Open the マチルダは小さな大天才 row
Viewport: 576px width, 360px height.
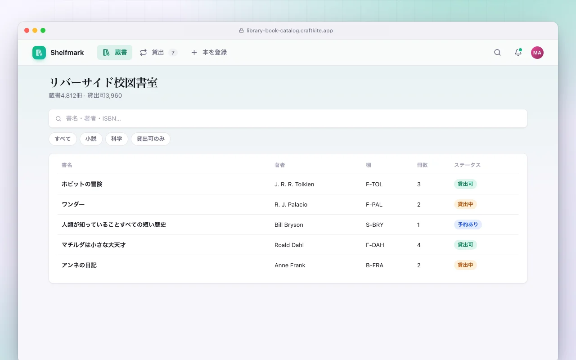click(288, 245)
